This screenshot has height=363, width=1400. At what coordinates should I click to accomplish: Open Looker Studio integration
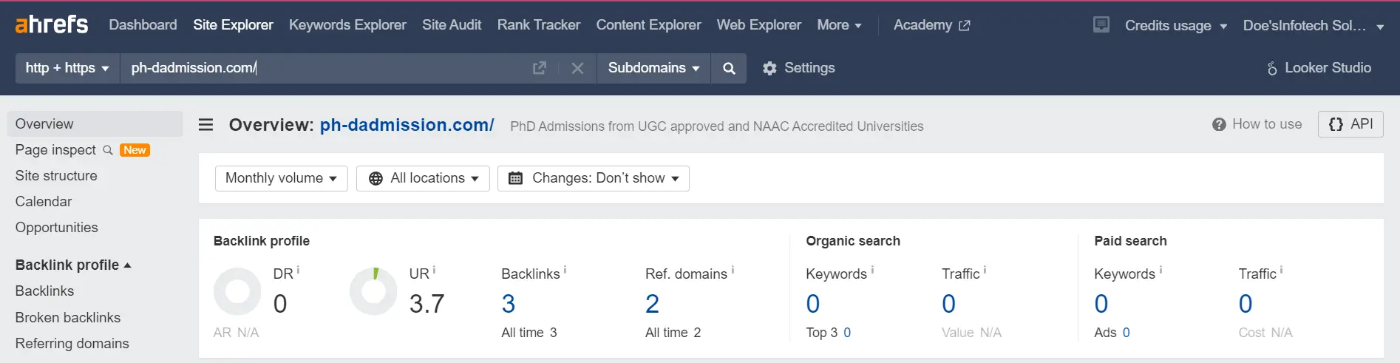tap(1319, 68)
